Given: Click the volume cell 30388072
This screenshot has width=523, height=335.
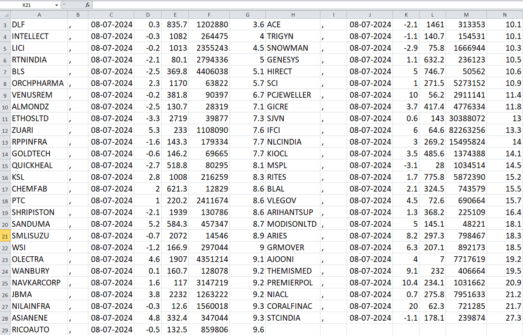Looking at the screenshot, I should coord(465,119).
